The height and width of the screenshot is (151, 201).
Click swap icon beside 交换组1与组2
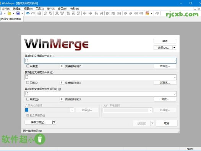(x=62, y=66)
